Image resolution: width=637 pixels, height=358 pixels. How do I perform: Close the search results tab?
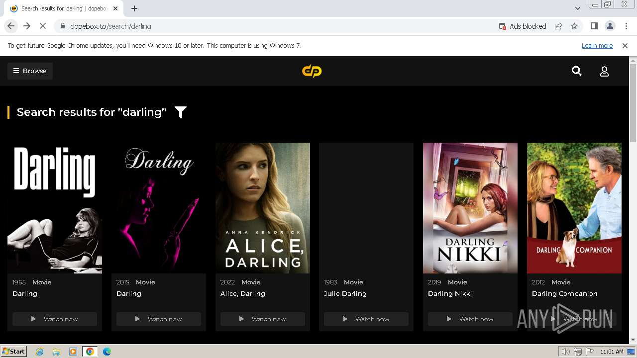click(115, 8)
